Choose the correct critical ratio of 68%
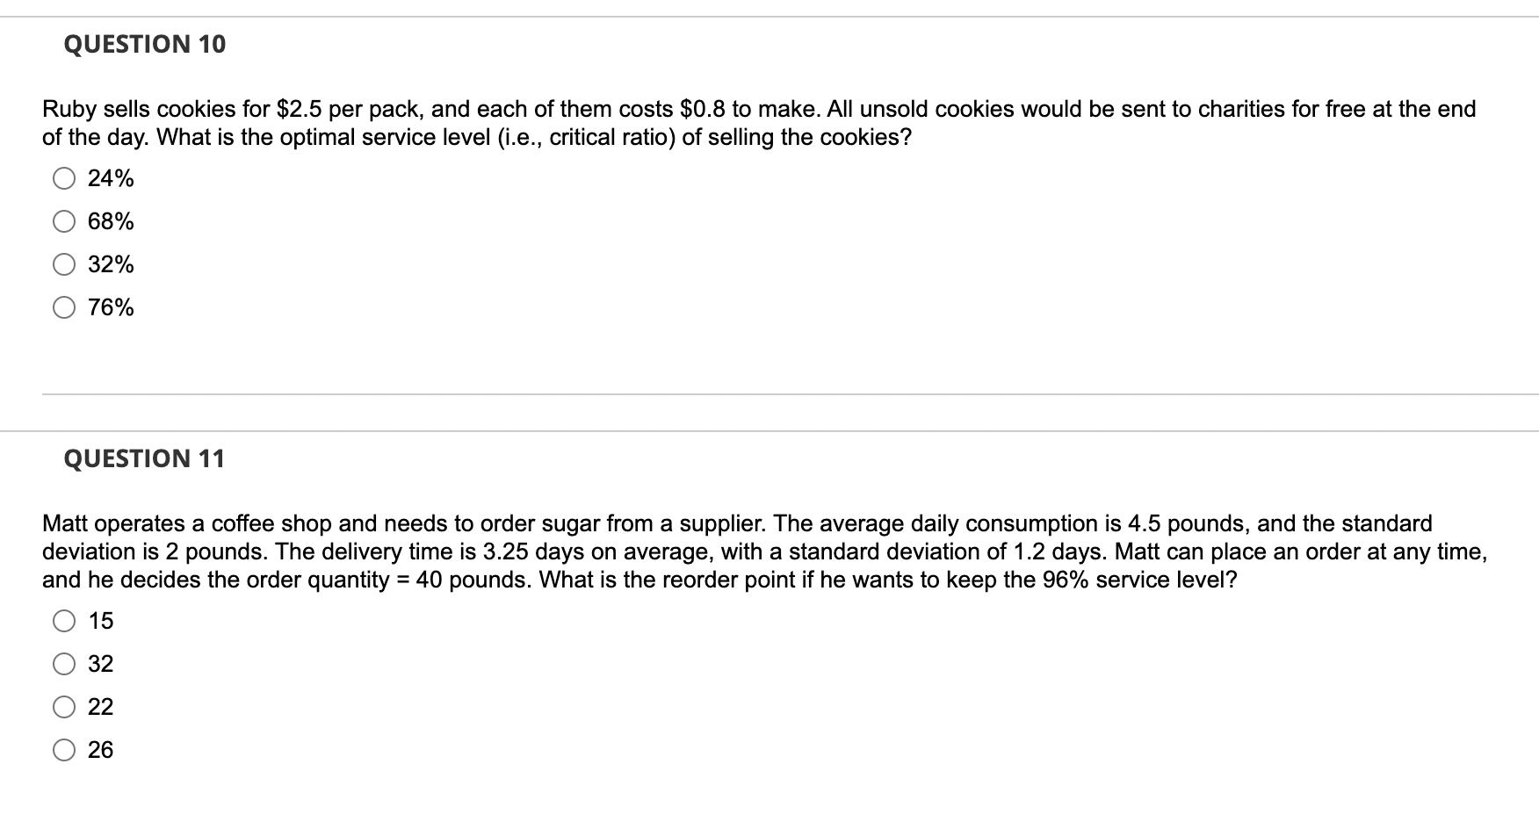The width and height of the screenshot is (1539, 829). [64, 221]
